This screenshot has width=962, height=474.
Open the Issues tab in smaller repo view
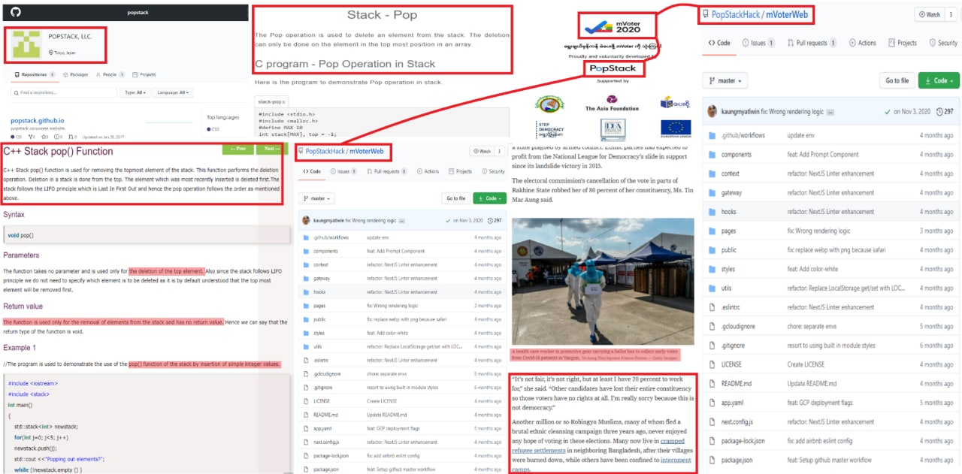point(344,171)
